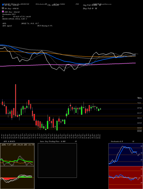Select the '50 Day - 690.93' label
This screenshot has width=143, height=189.
(x=11, y=8)
